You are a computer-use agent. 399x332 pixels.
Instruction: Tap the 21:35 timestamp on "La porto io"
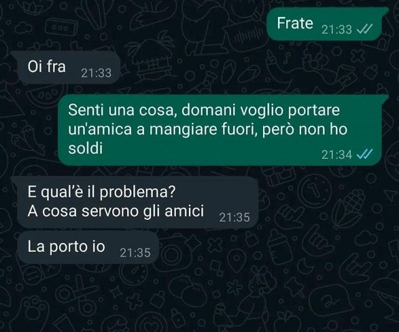[x=135, y=253]
